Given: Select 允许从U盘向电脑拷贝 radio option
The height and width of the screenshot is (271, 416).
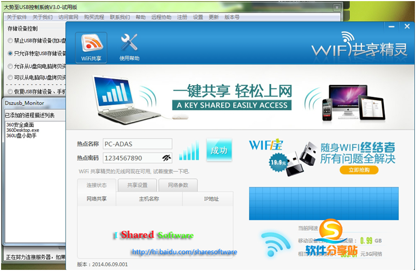Looking at the screenshot, I should [x=10, y=67].
